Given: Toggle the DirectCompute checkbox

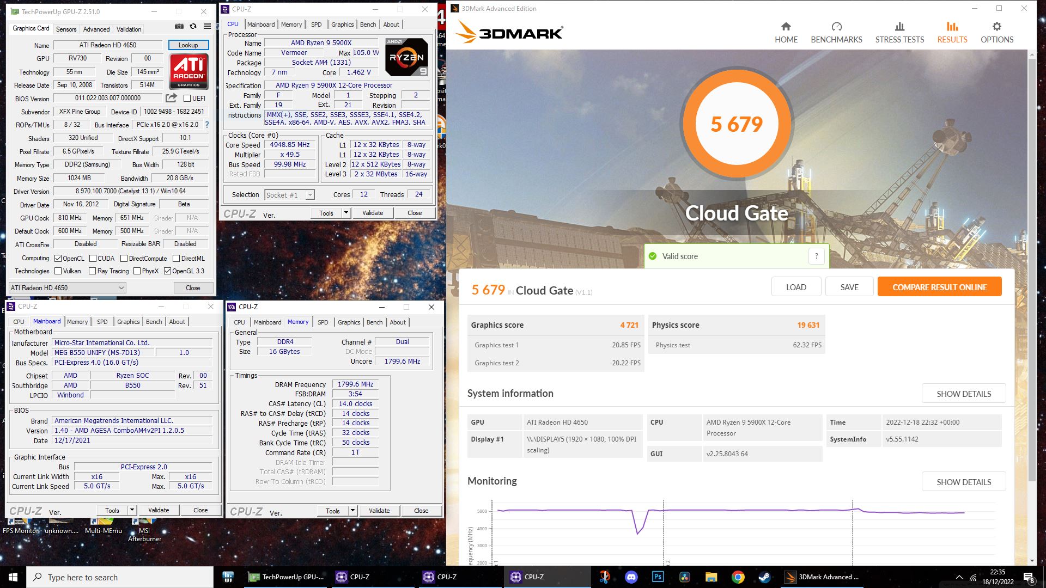Looking at the screenshot, I should (124, 259).
